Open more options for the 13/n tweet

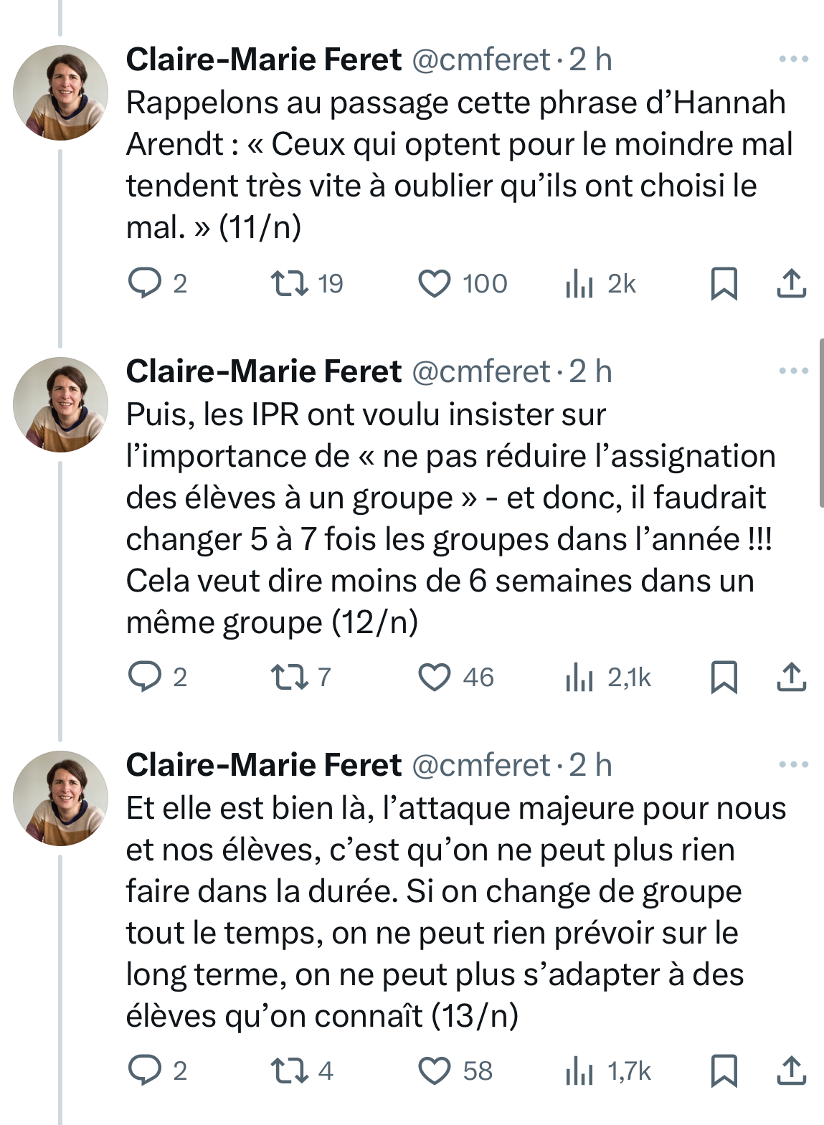point(793,765)
